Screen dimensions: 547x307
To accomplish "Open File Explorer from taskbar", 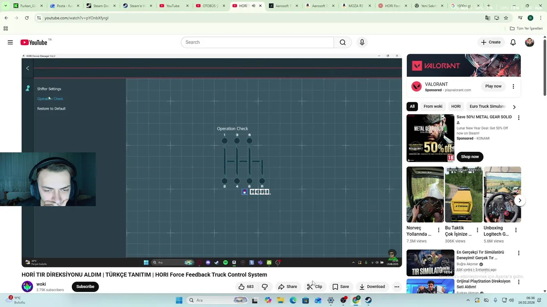I will 280,300.
